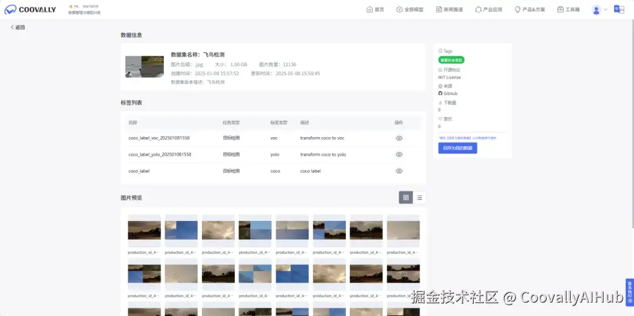The width and height of the screenshot is (634, 316).
Task: Open the 全部模型 menu item
Action: [410, 9]
